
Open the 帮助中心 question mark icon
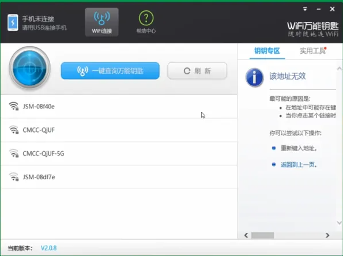pos(146,18)
